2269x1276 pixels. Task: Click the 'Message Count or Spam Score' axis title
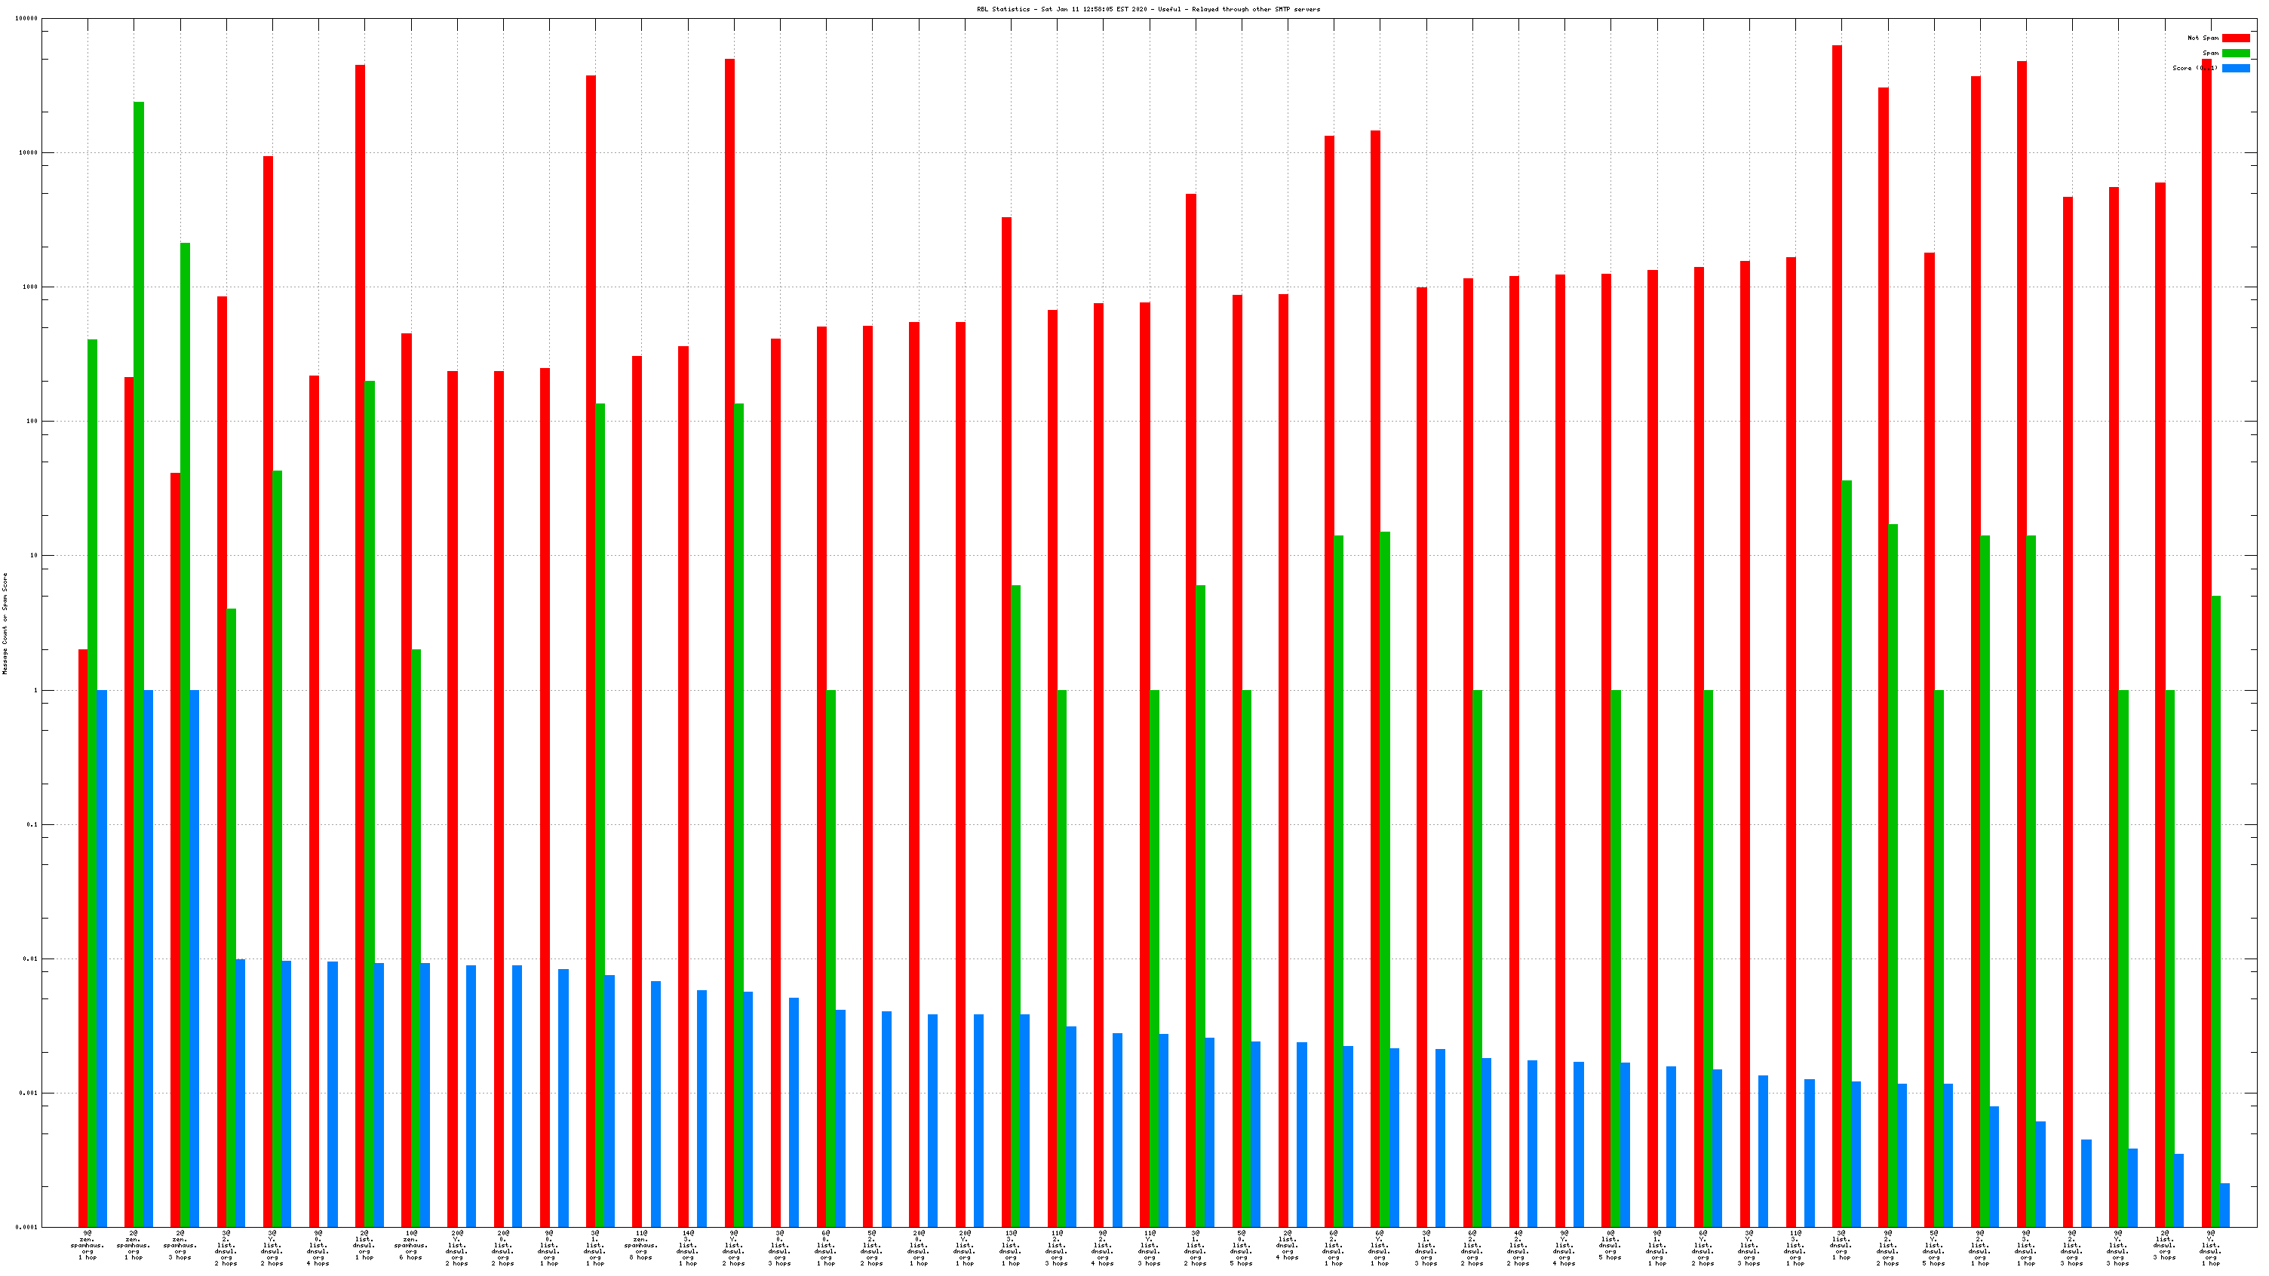coord(5,623)
